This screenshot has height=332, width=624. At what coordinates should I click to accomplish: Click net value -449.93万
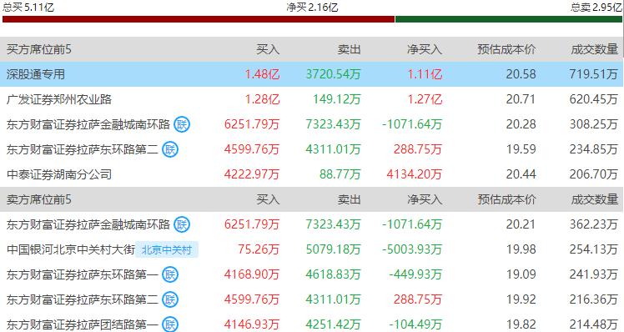pos(415,274)
